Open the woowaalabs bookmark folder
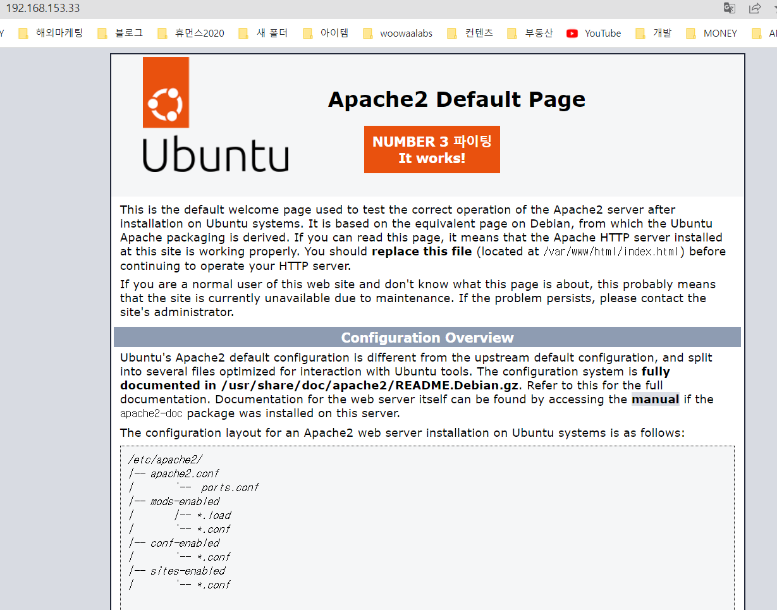 tap(398, 34)
